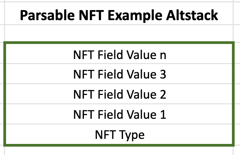
Task: Select empty cell left of NFT Field Value 1
Action: point(2,115)
